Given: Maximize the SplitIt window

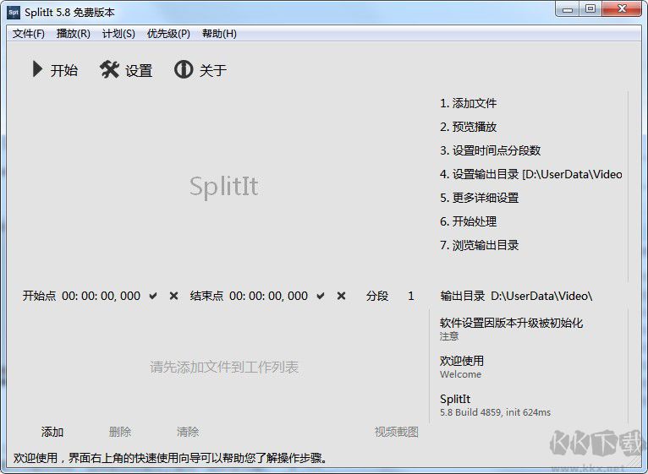Looking at the screenshot, I should (x=590, y=9).
